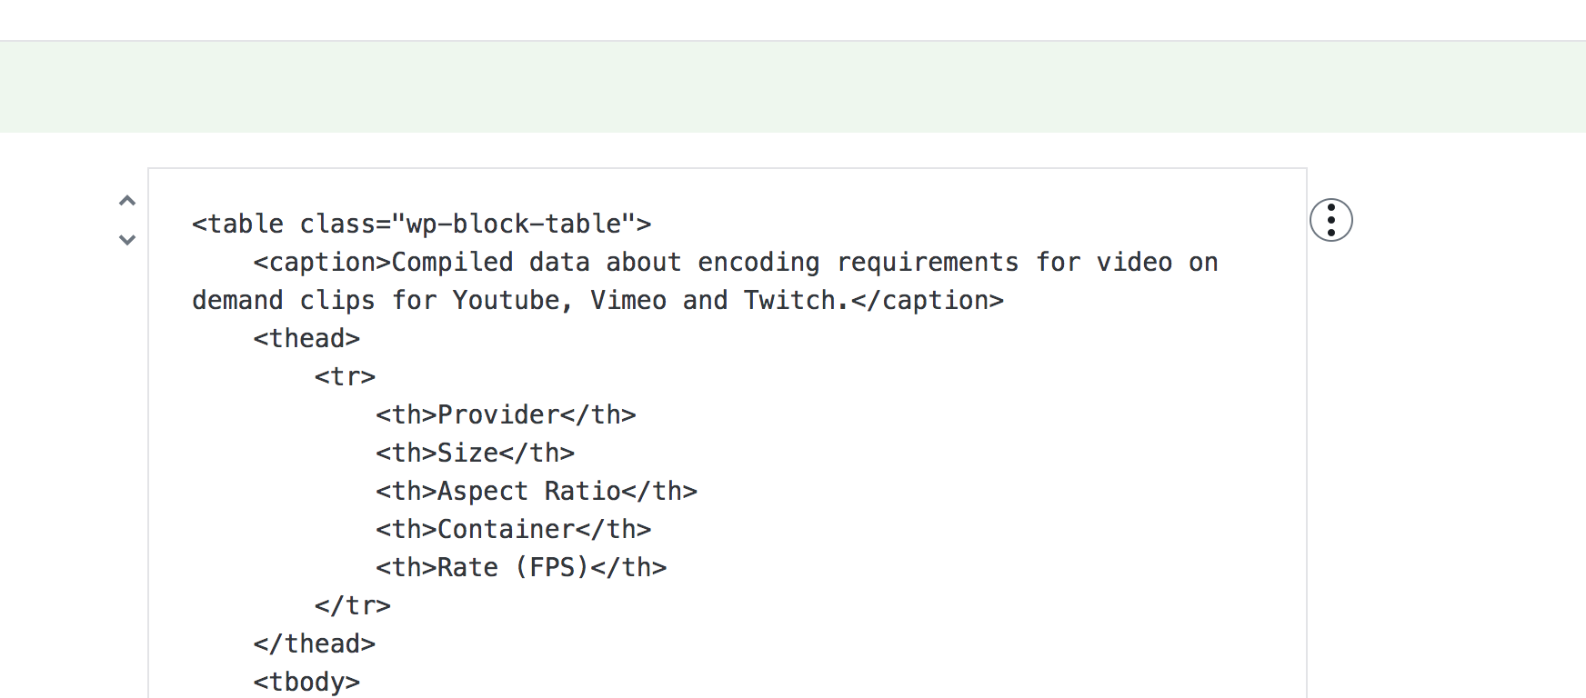Click the opening thead tag
Screen dimensions: 1586x698
[x=306, y=338]
